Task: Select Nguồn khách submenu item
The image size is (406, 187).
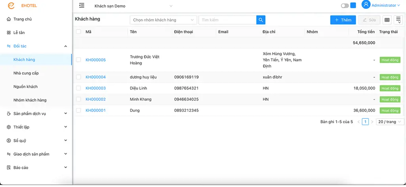Action: 36,86
